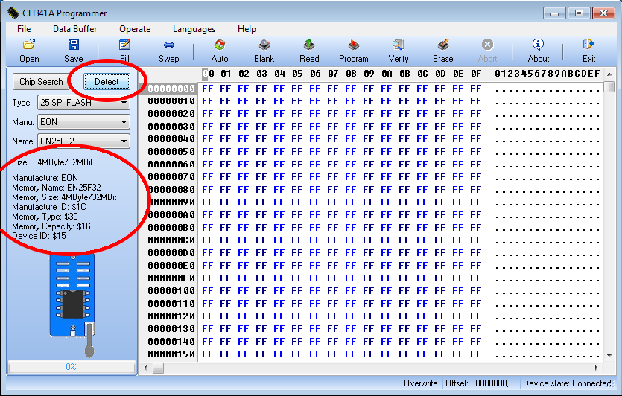Click the Memory Size: 4MByte/32MBit text

coord(64,197)
